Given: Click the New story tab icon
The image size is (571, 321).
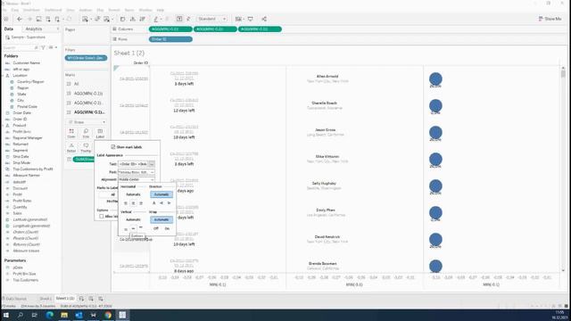Looking at the screenshot, I should click(x=101, y=299).
